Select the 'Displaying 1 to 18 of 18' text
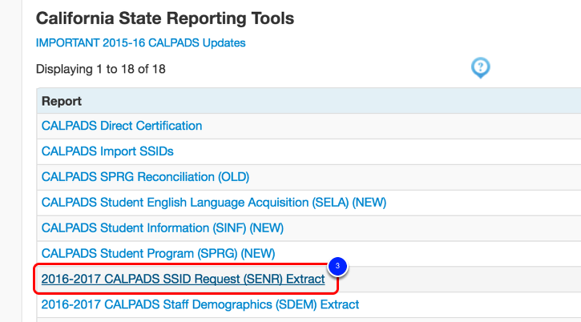Image resolution: width=581 pixels, height=322 pixels. point(101,69)
